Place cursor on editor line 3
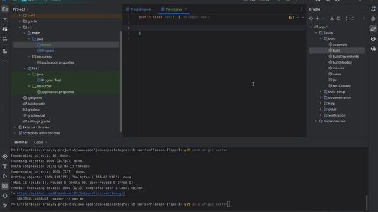Image resolution: width=378 pixels, height=212 pixels. pos(222,28)
